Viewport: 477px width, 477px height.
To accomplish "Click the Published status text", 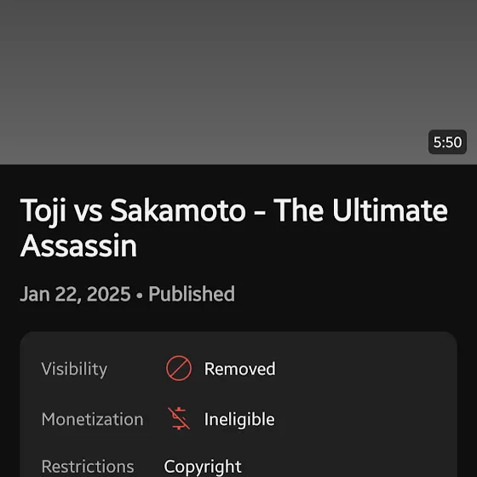I will [x=192, y=294].
